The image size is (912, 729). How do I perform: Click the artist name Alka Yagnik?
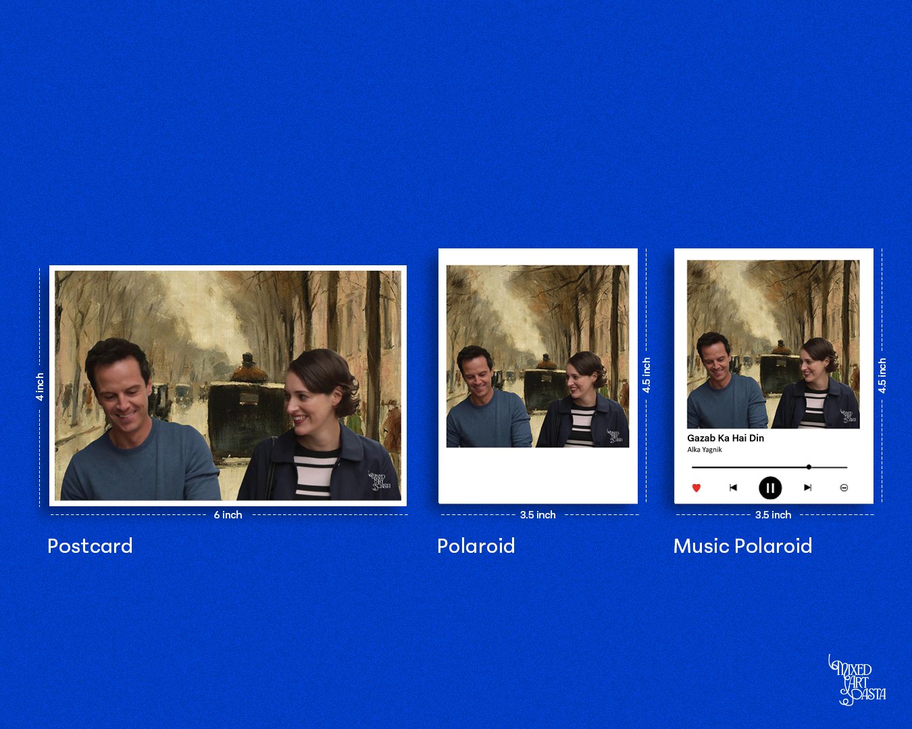click(x=705, y=450)
